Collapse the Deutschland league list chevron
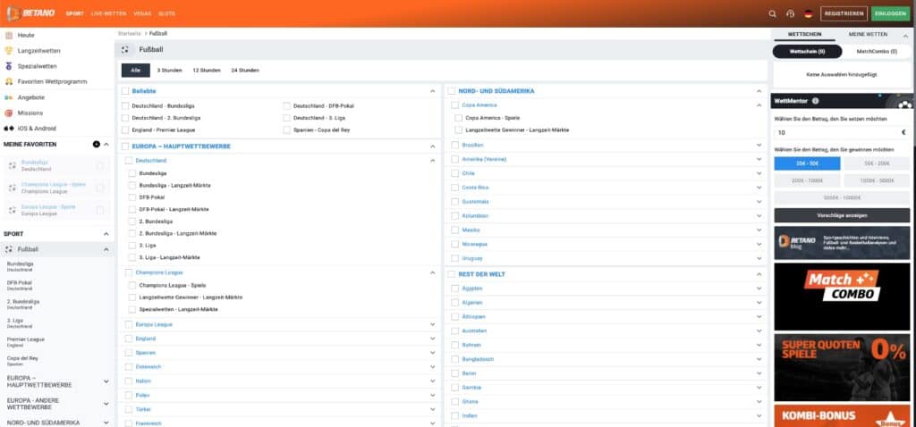This screenshot has width=916, height=427. 433,160
